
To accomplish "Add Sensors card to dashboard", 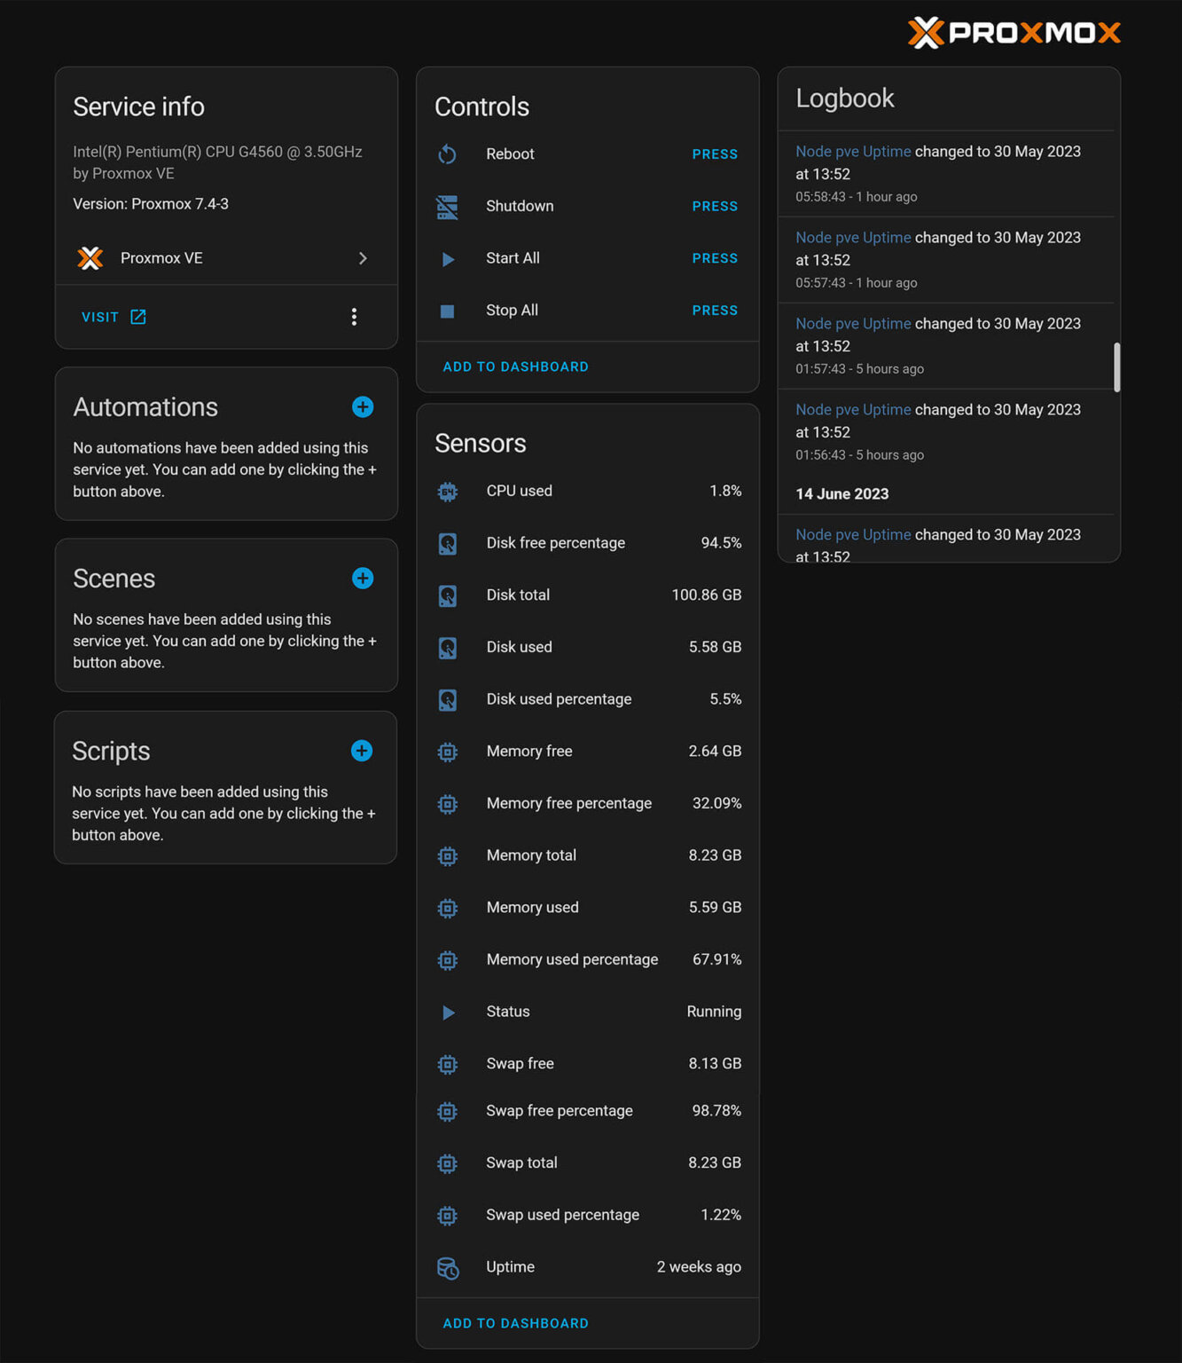I will point(515,1323).
